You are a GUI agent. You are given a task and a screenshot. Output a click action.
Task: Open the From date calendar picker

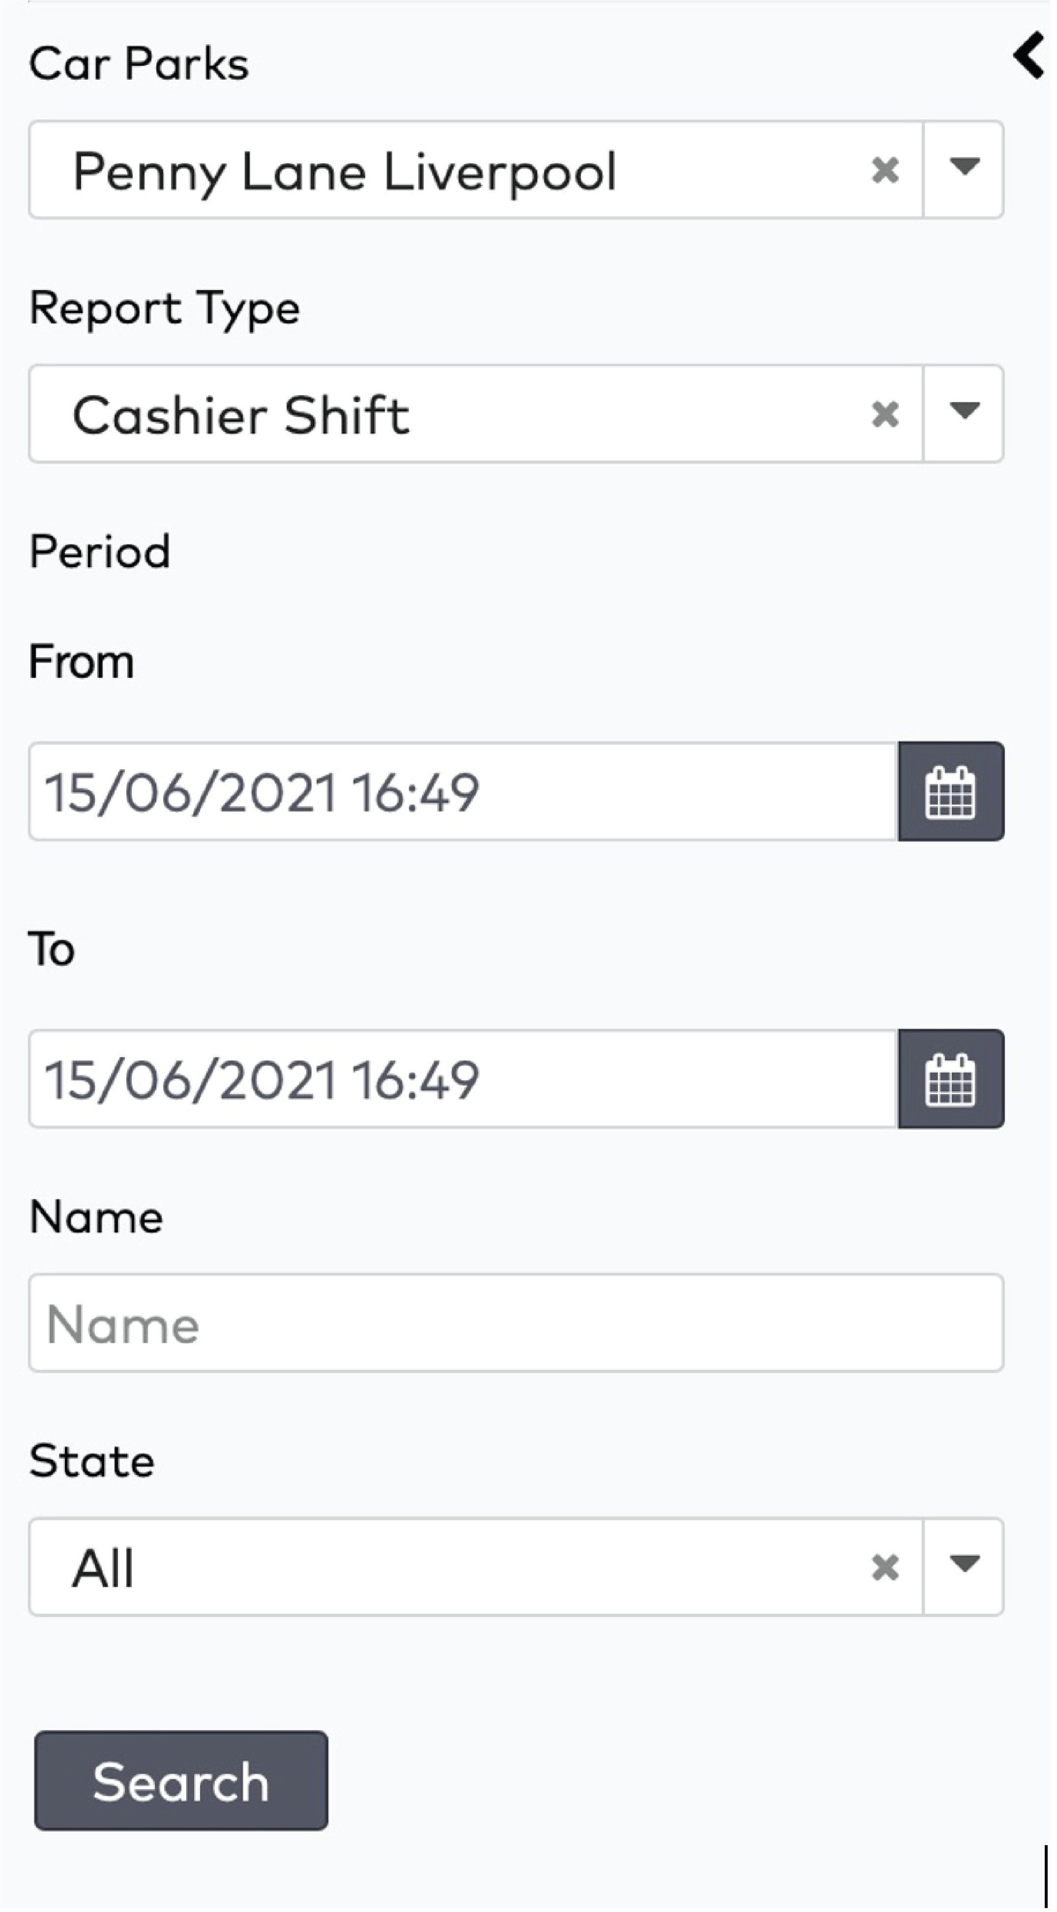950,791
